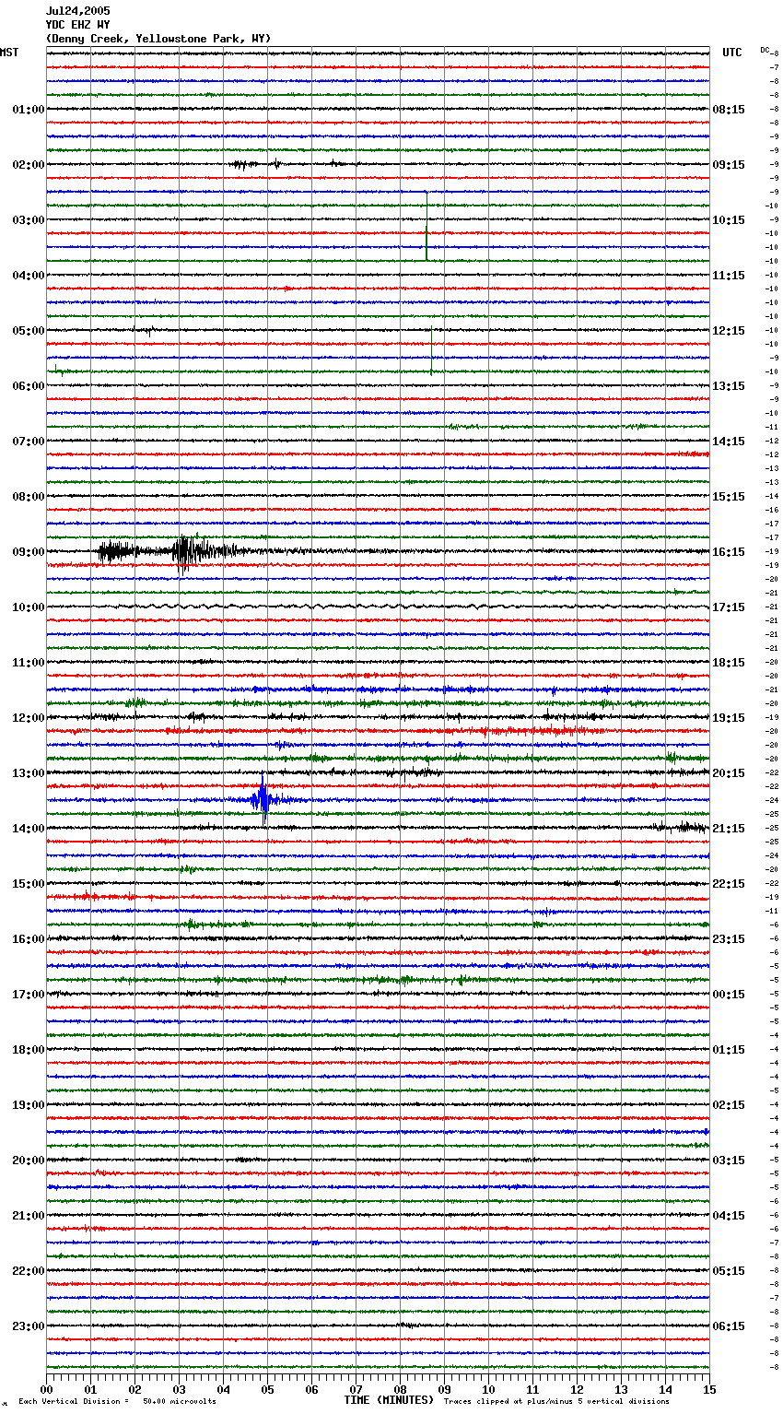
Task: Click the bottom axis minute label 00
Action: point(47,1389)
